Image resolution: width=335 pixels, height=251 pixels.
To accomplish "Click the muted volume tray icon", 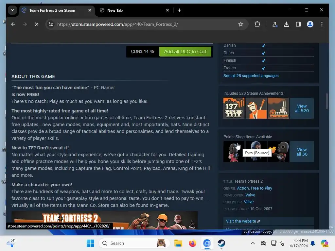I will click(x=282, y=243).
